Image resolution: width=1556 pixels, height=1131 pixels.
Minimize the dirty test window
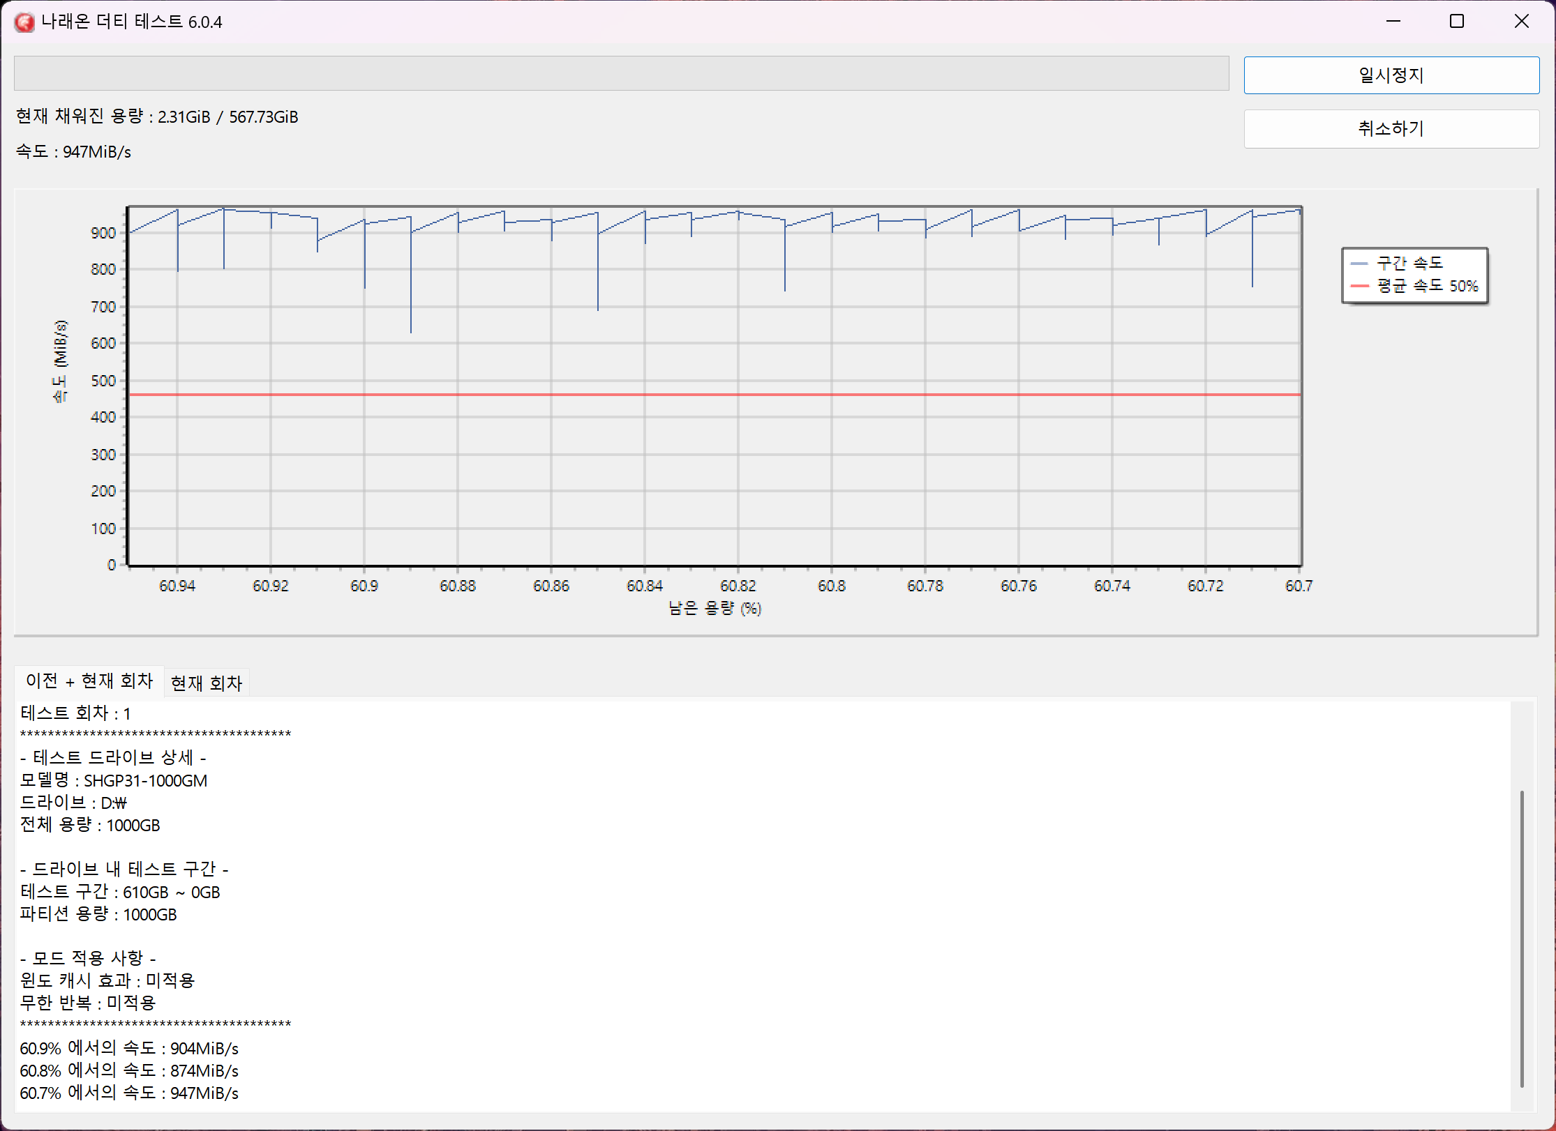click(1393, 22)
